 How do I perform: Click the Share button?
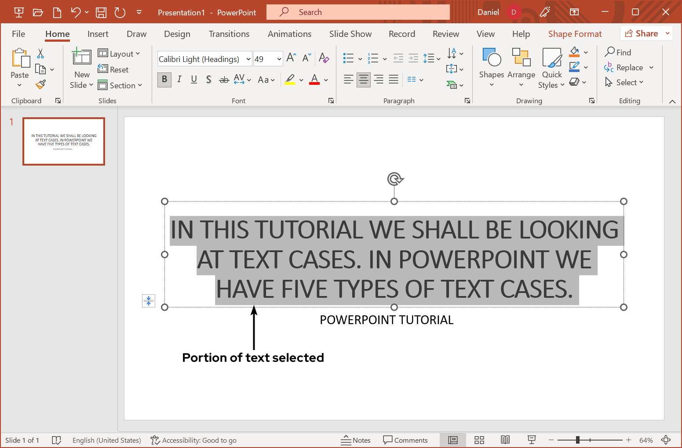point(642,33)
